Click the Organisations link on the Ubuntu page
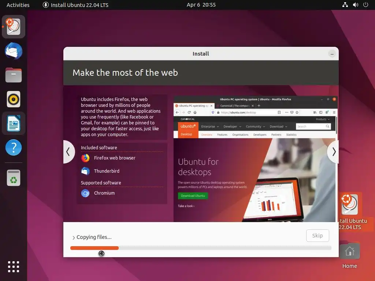375x281 pixels. pos(240,135)
